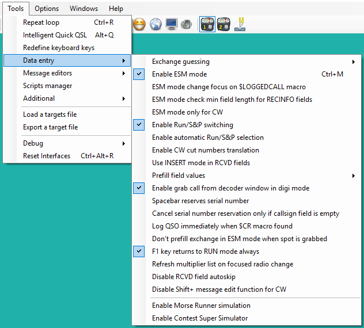Click the computer monitor toolbar icon
364x328 pixels.
pos(172,24)
